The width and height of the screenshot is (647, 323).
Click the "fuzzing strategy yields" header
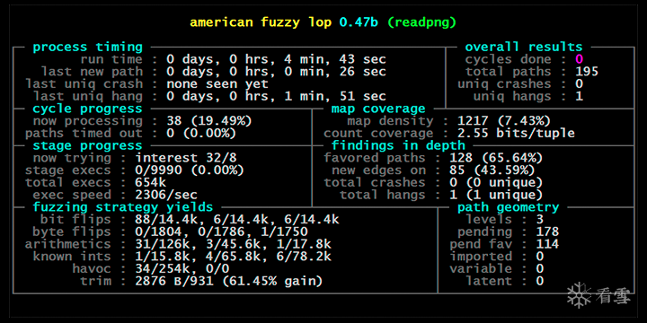123,207
